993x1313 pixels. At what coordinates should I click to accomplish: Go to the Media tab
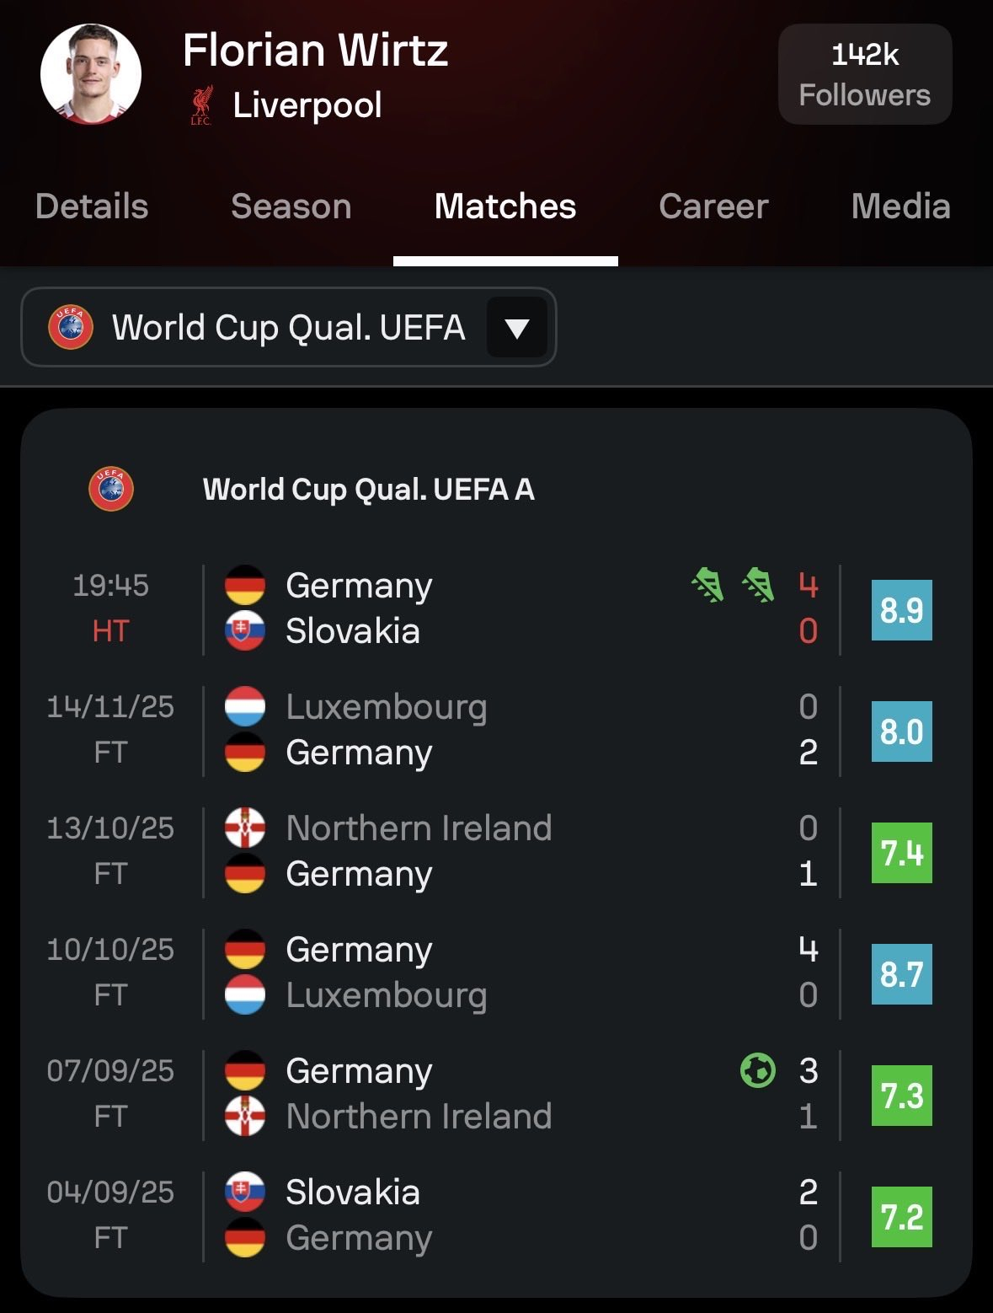[900, 206]
